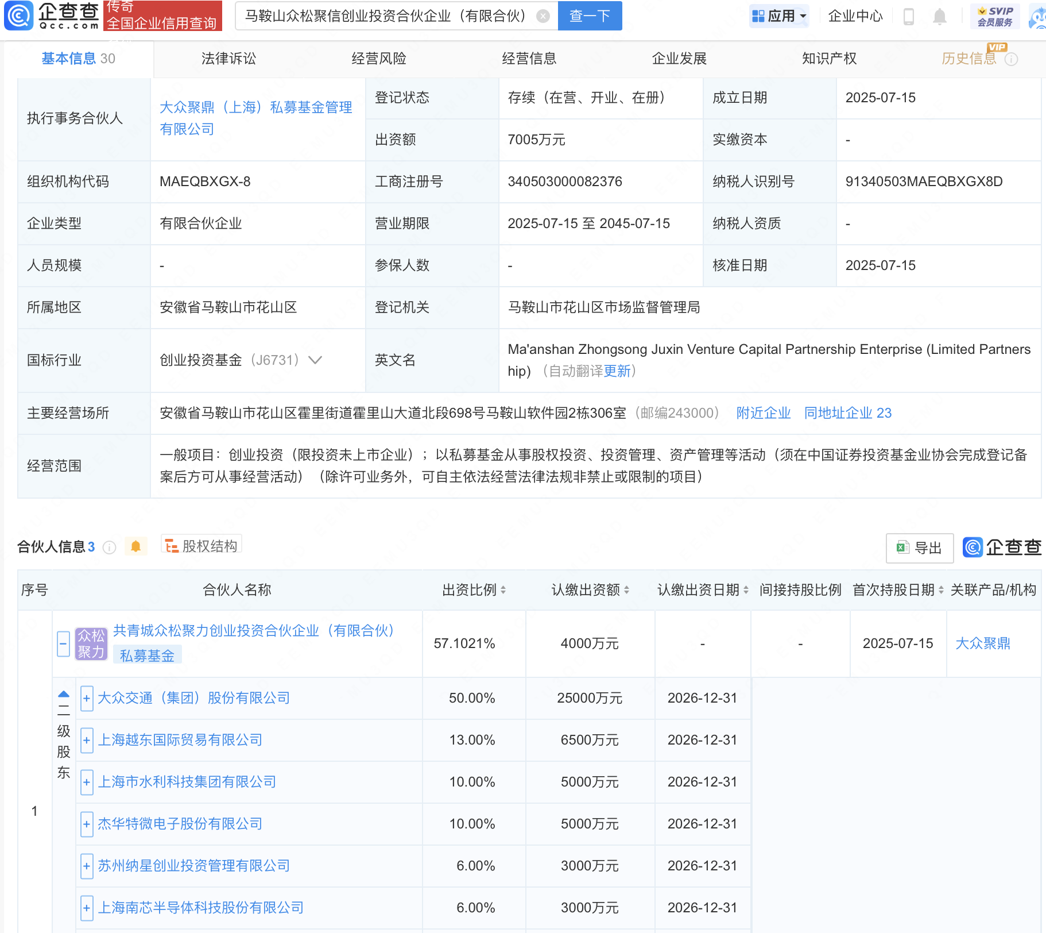Click the Qcc logo icon

pyautogui.click(x=19, y=16)
